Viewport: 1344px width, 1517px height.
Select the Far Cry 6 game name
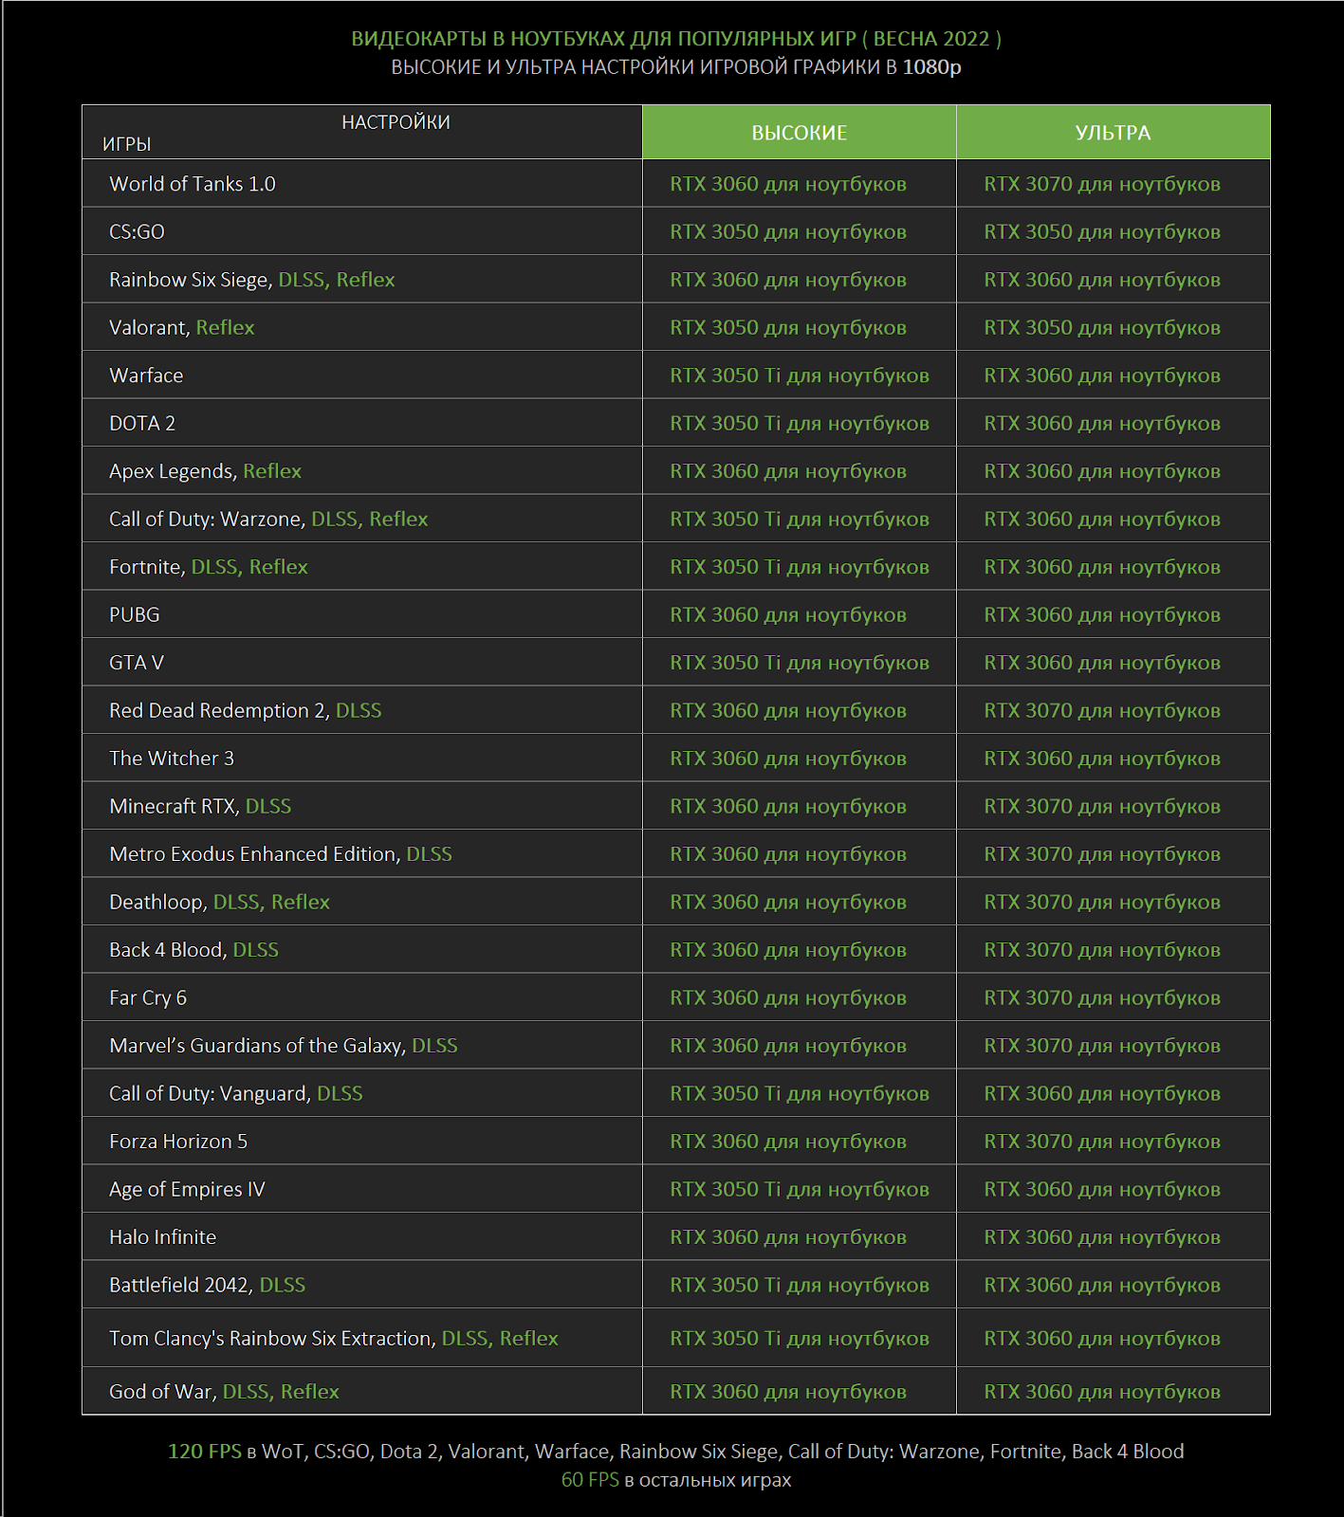[148, 998]
